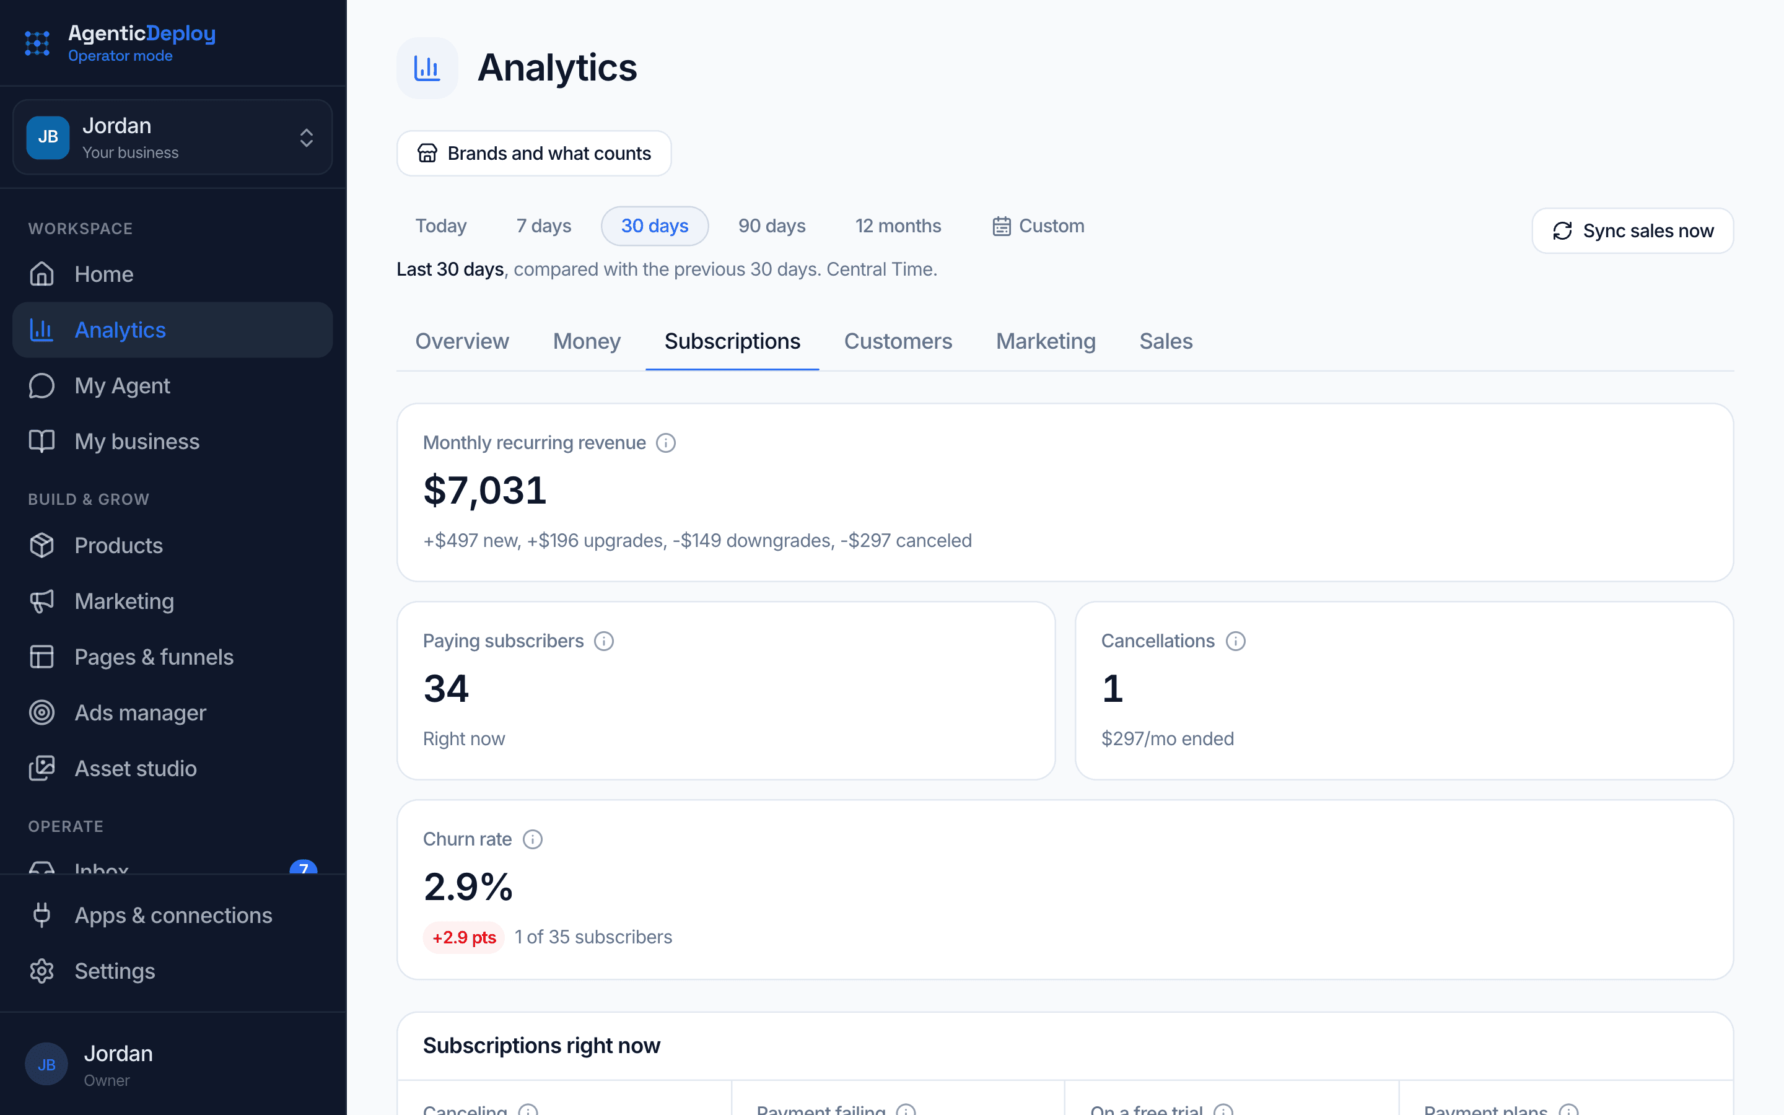Click the Asset studio label

click(136, 768)
